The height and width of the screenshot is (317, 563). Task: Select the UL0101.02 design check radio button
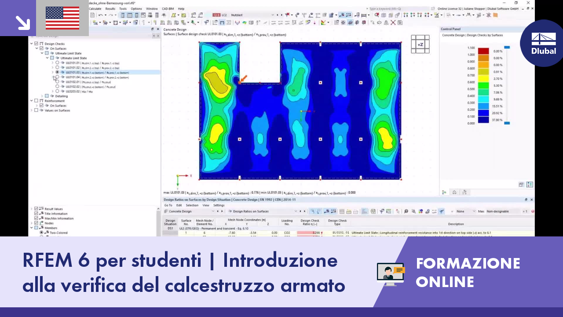[57, 68]
